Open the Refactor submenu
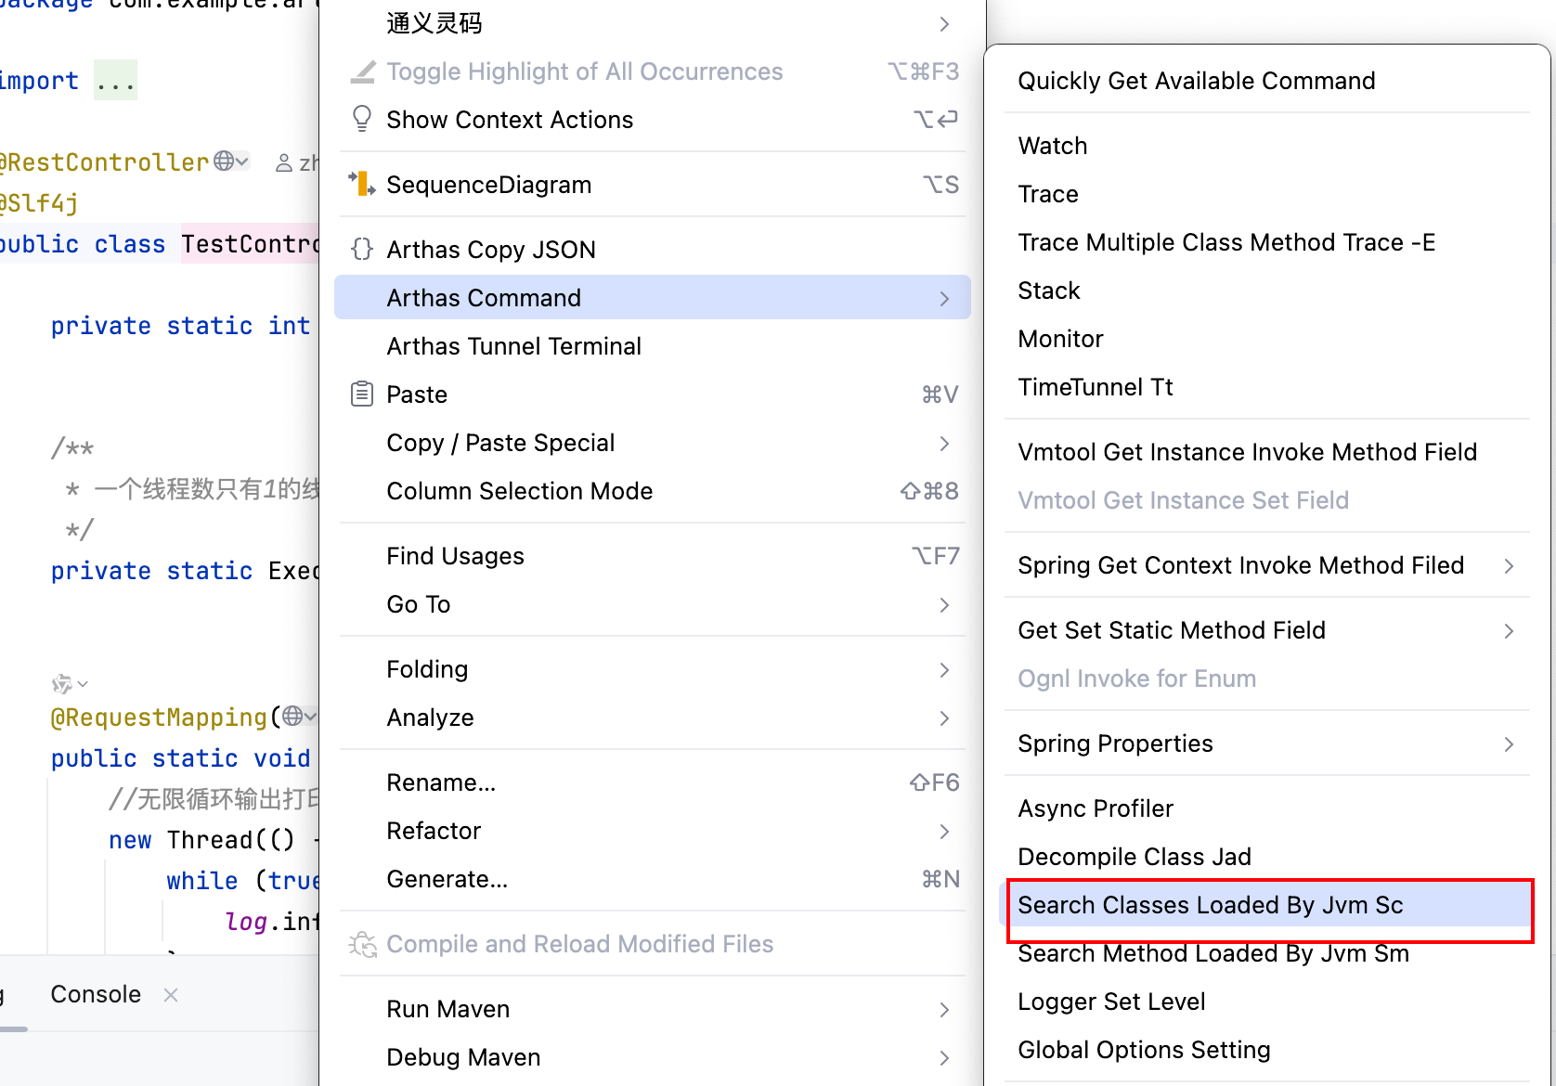The width and height of the screenshot is (1556, 1086). (x=434, y=831)
